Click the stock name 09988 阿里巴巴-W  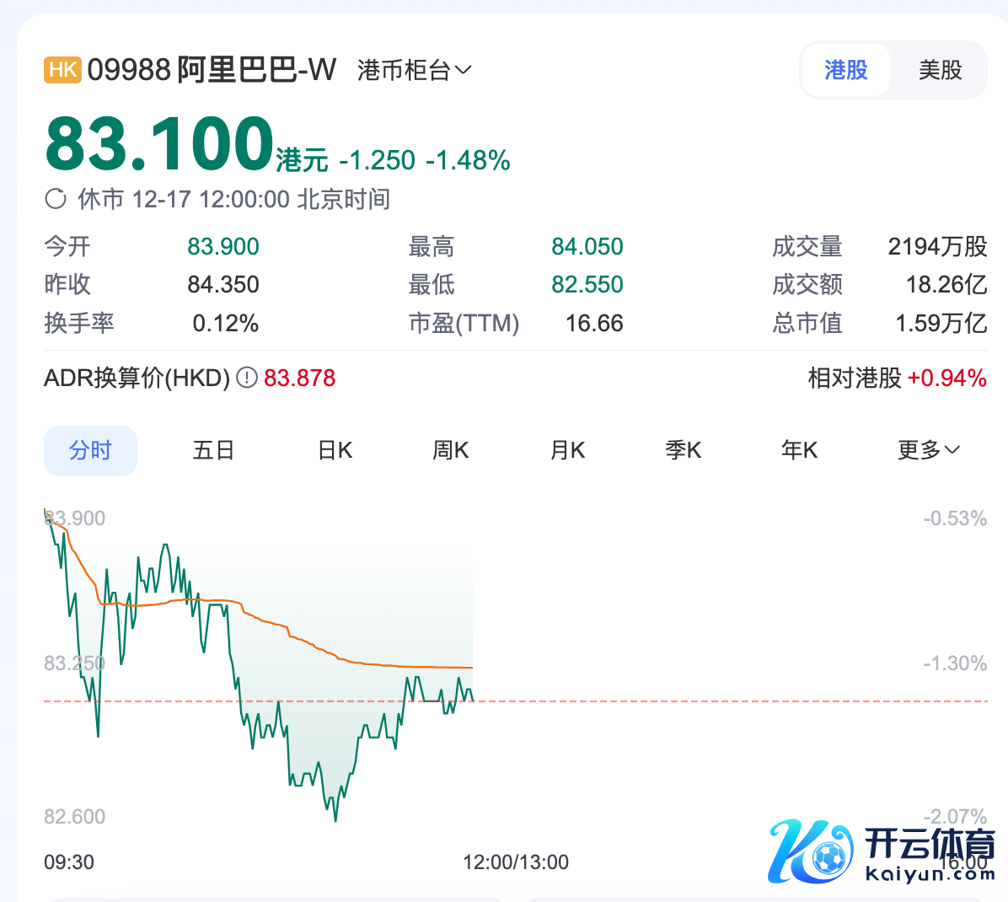pyautogui.click(x=212, y=69)
